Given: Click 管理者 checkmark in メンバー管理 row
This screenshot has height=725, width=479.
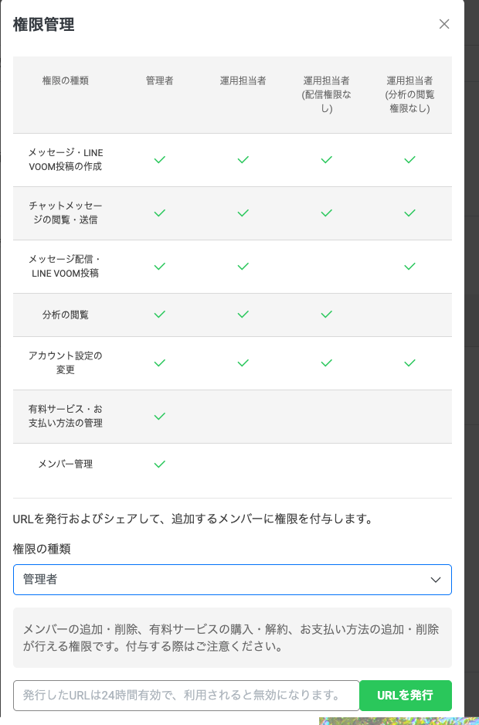Looking at the screenshot, I should click(159, 465).
